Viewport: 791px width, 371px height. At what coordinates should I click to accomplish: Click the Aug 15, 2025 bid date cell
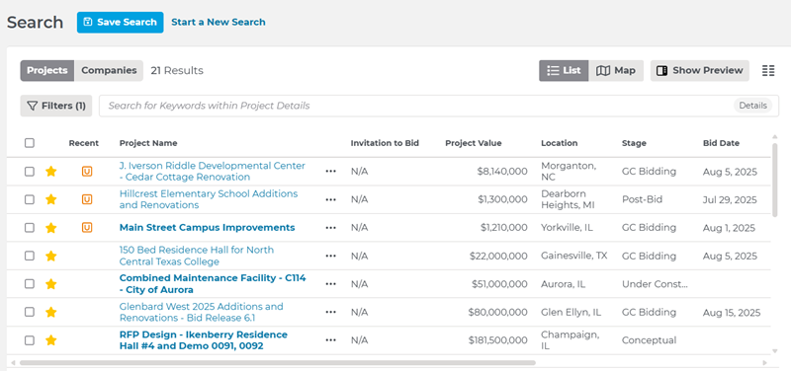[732, 313]
